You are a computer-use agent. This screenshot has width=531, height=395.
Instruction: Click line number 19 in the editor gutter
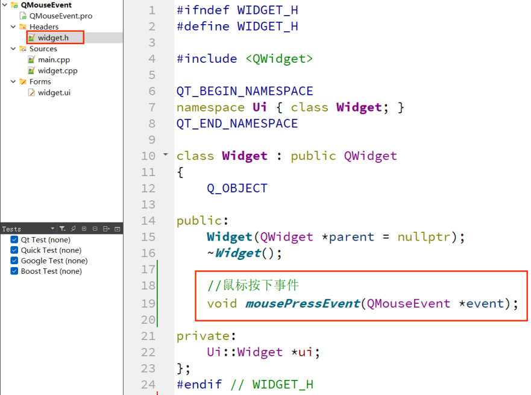(148, 303)
